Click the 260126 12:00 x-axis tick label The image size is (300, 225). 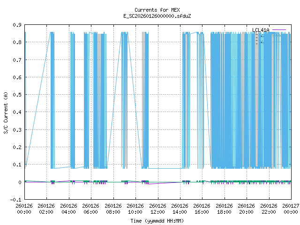point(157,209)
